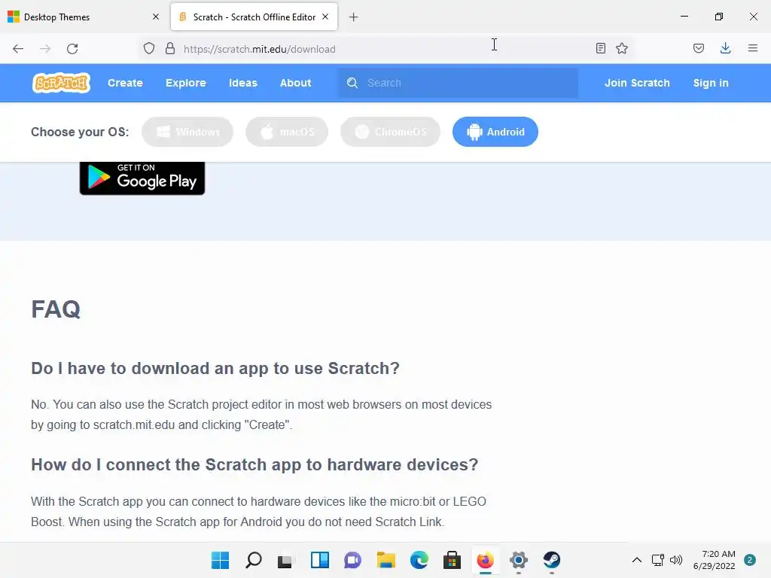Open the Create page
771x578 pixels.
[126, 83]
